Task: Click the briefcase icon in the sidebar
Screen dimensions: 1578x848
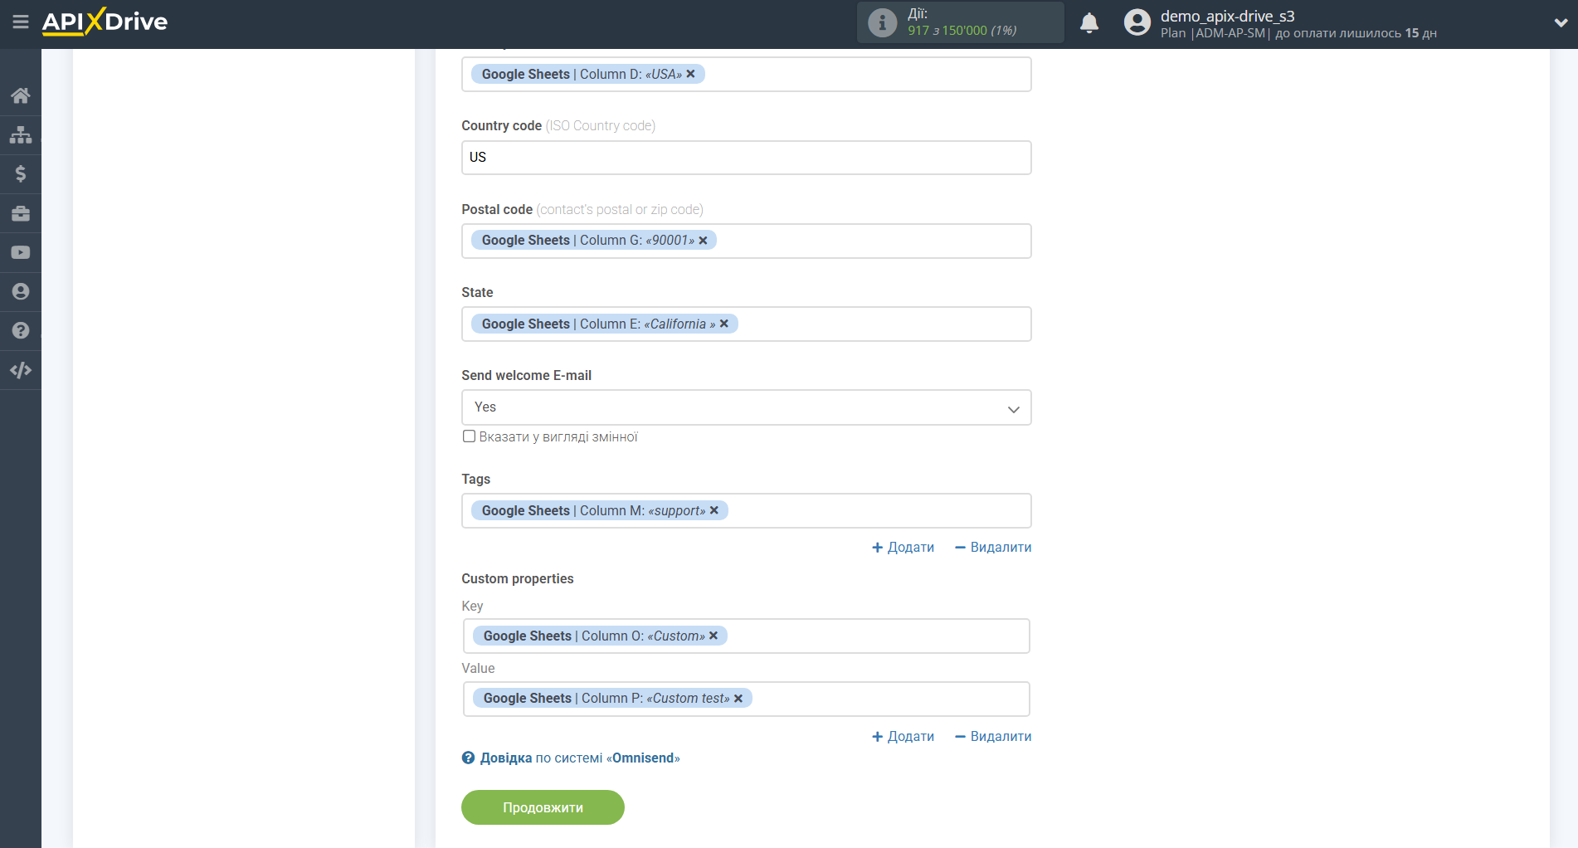Action: tap(21, 213)
